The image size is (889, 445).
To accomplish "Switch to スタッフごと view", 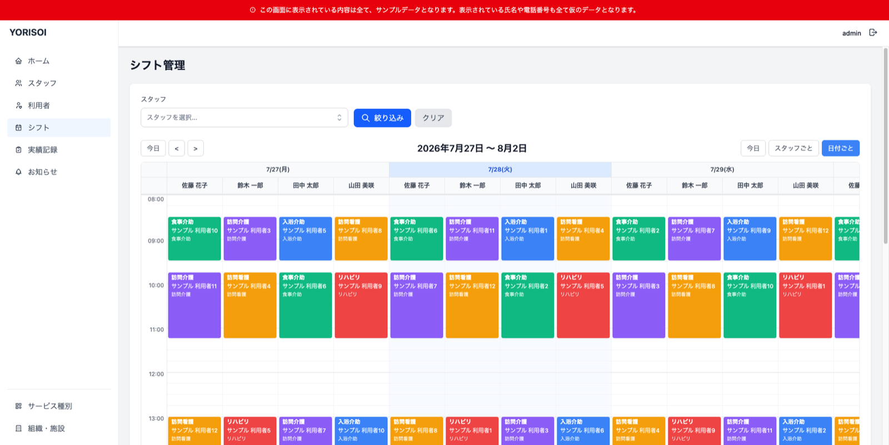I will (x=793, y=148).
